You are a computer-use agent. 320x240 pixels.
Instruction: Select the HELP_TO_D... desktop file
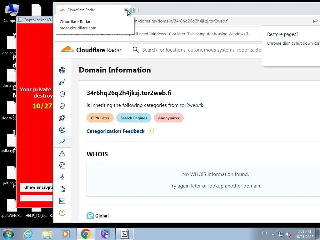(x=36, y=213)
